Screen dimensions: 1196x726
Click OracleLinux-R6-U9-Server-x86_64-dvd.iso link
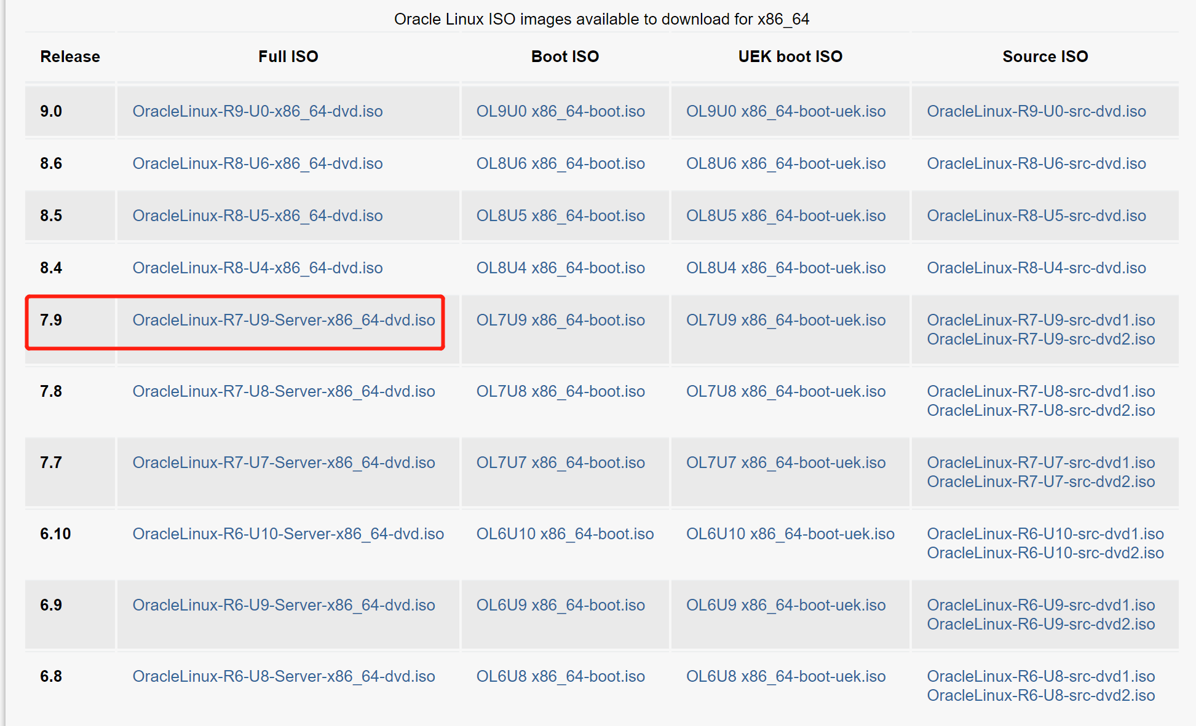(283, 605)
